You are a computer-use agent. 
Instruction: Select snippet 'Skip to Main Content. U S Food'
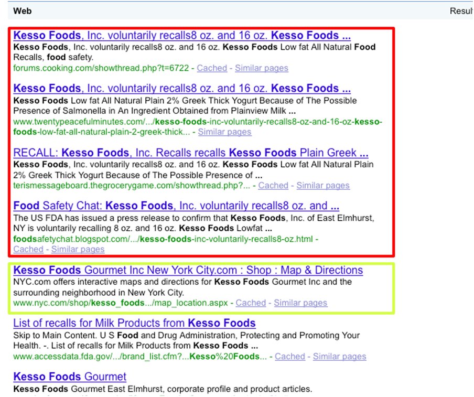point(76,335)
